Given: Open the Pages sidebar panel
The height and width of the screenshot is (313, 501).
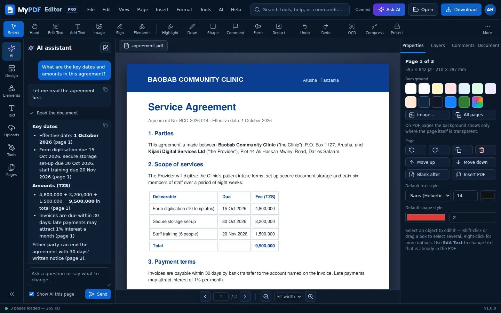Looking at the screenshot, I should pos(11,170).
